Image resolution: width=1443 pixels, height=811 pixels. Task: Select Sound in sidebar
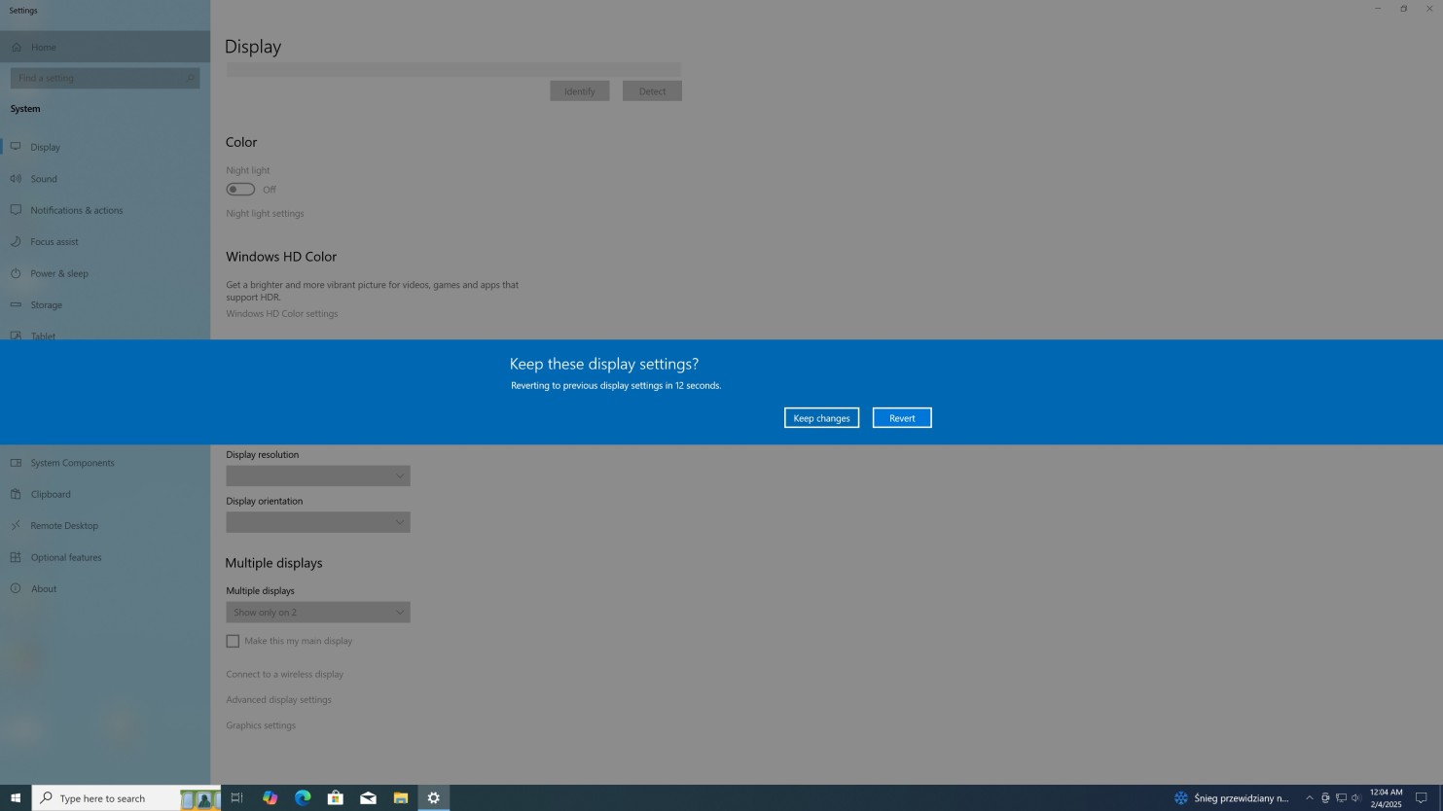pos(105,179)
